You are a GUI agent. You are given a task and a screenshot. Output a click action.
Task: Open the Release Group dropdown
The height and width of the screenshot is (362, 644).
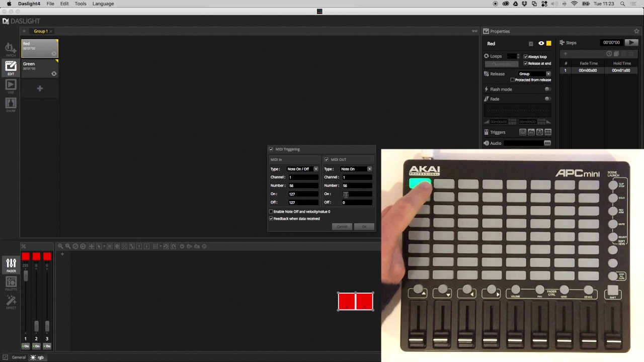[x=535, y=74]
